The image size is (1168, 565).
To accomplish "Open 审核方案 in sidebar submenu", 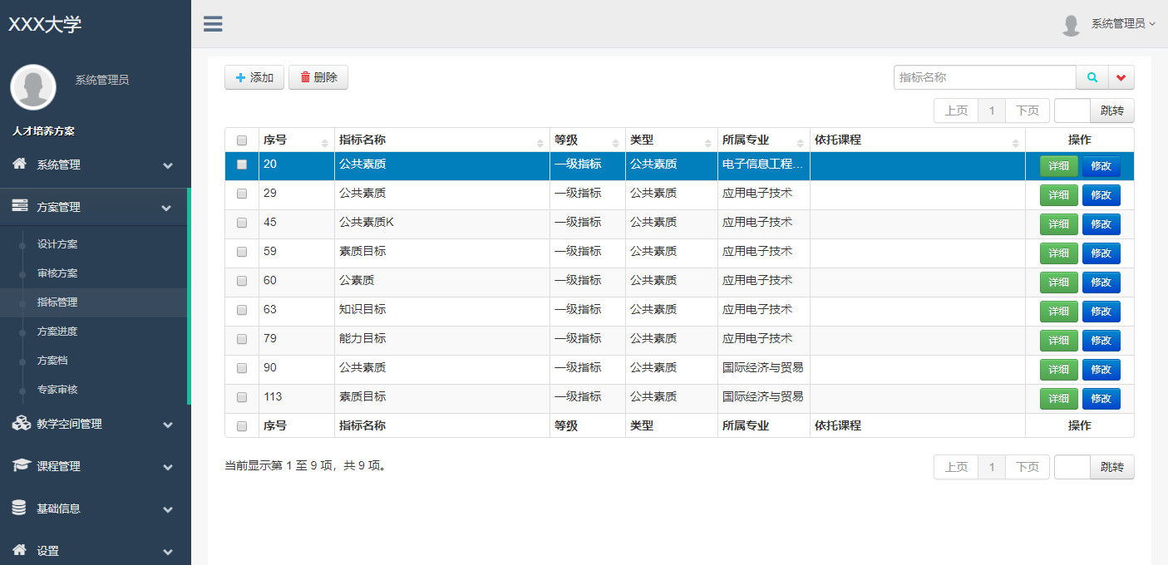I will [57, 273].
